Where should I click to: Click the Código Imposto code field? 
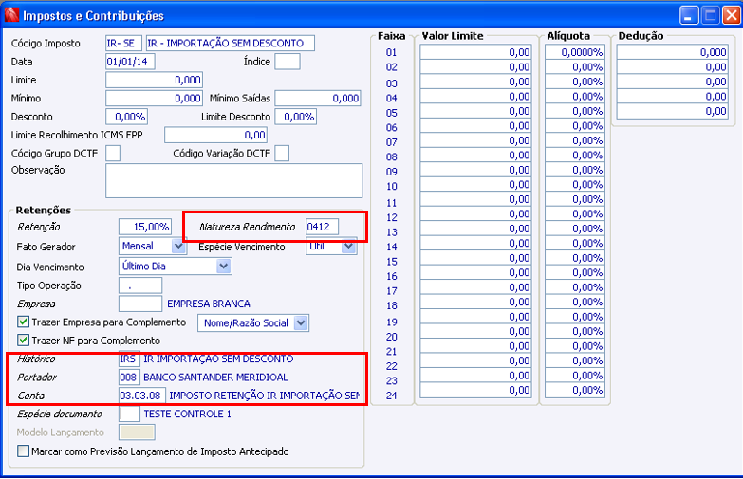coord(123,43)
